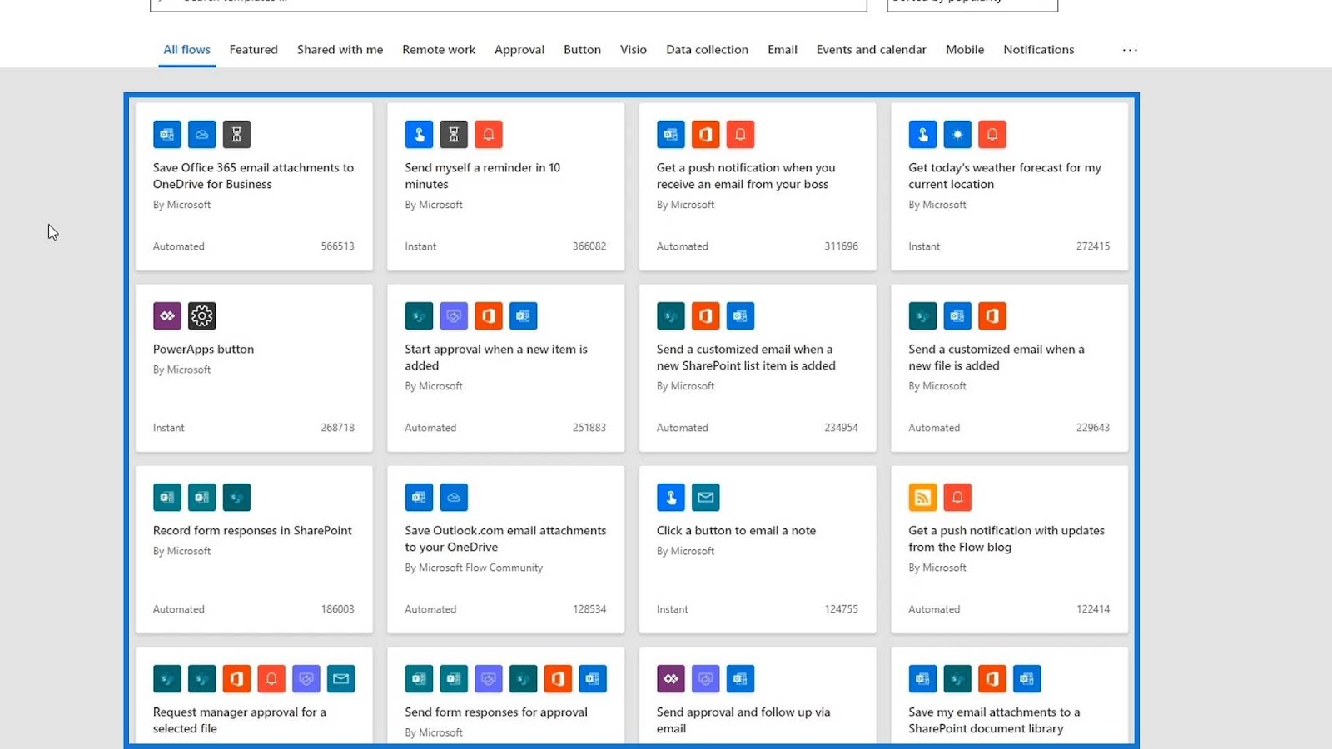Open the customized email for new SharePoint list item template
1332x749 pixels.
point(758,368)
